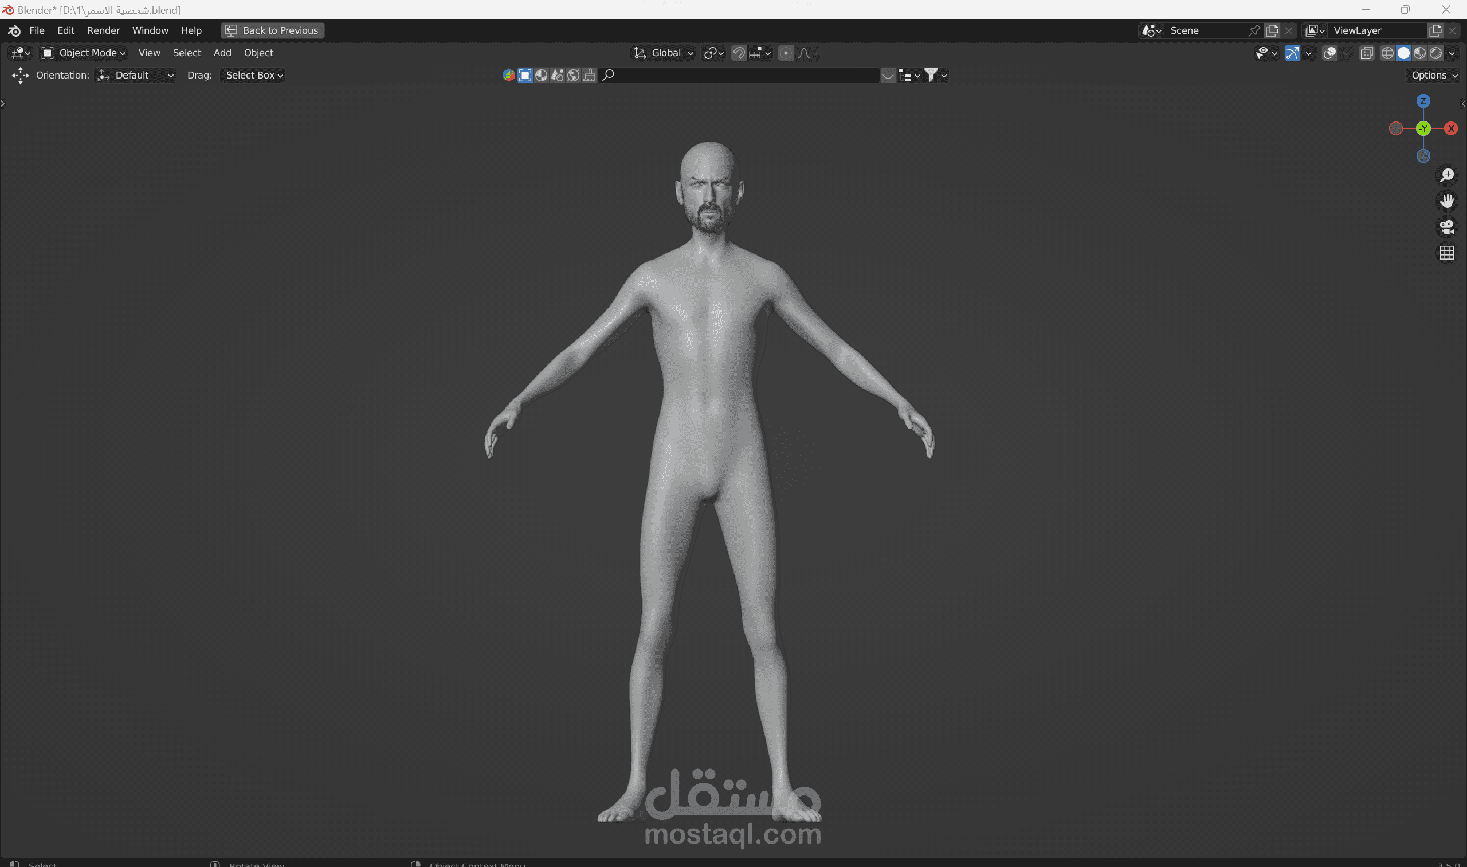Open Global transform orientation dropdown

point(664,53)
